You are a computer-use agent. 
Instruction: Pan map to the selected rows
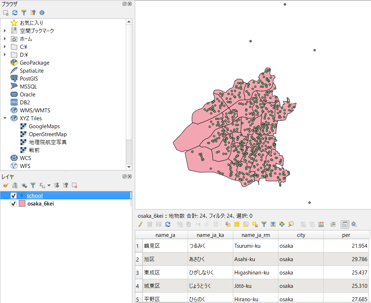tap(282, 224)
